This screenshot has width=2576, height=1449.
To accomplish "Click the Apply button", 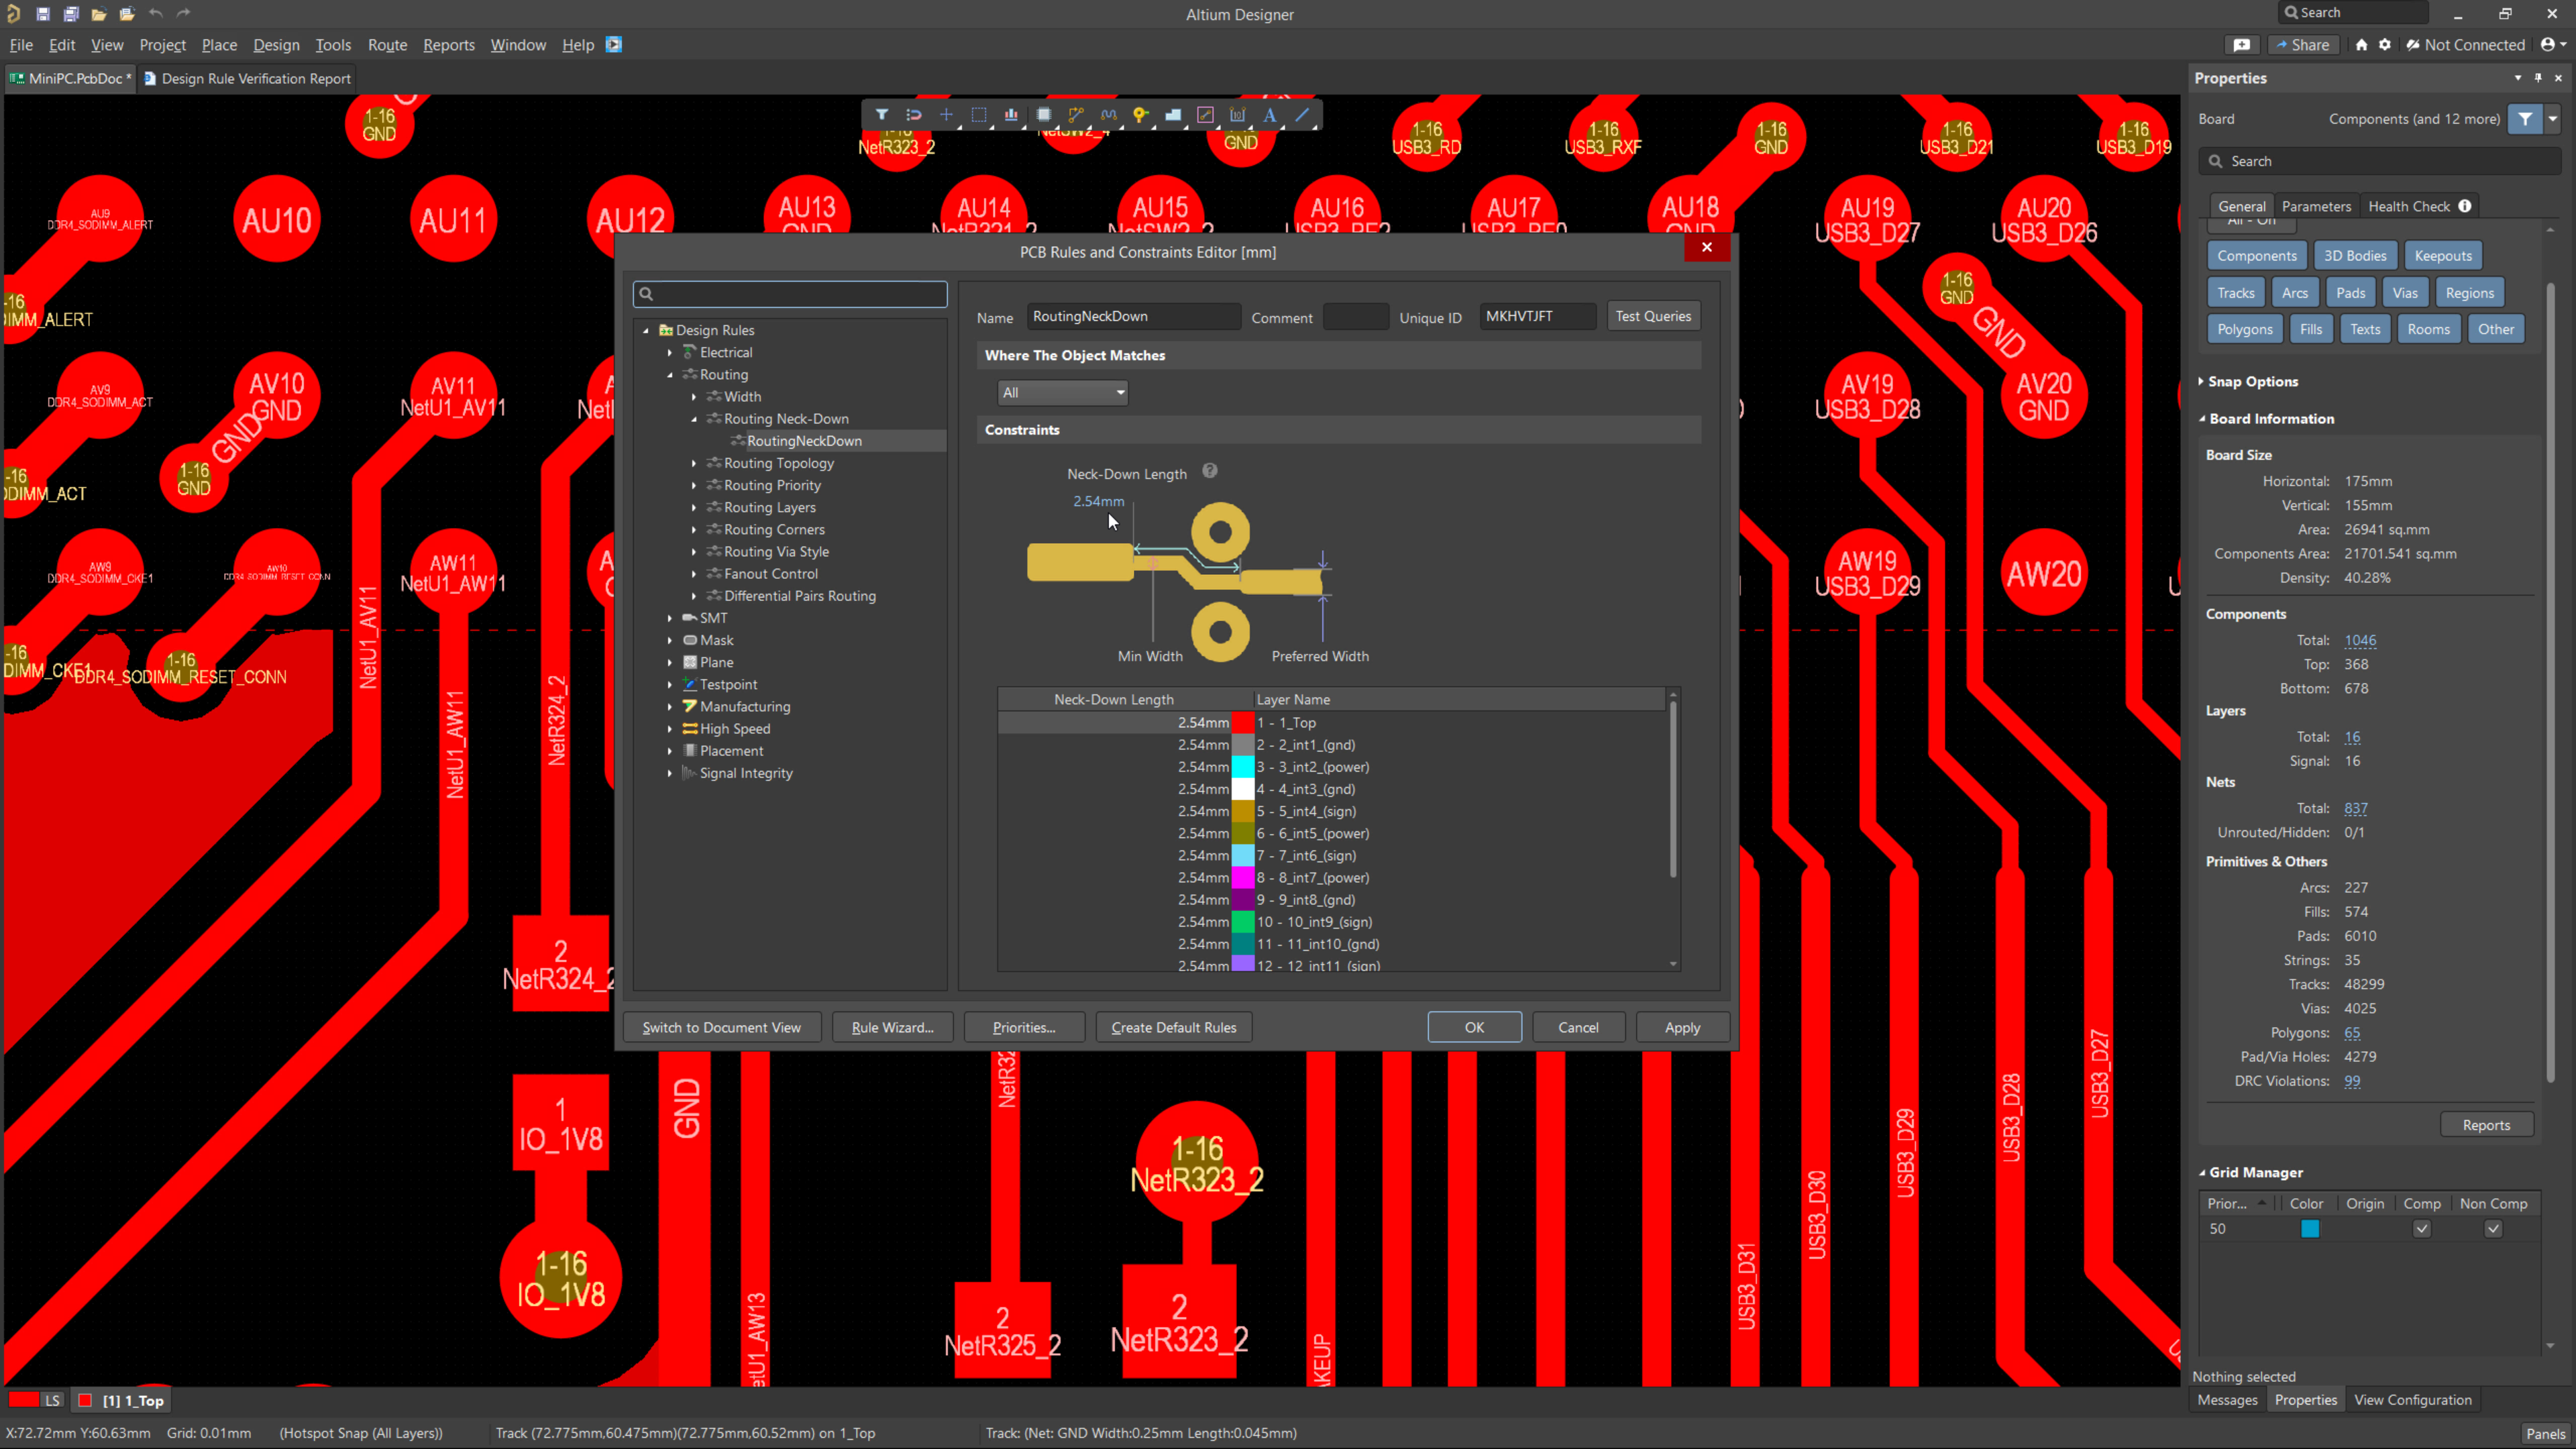I will [1682, 1027].
